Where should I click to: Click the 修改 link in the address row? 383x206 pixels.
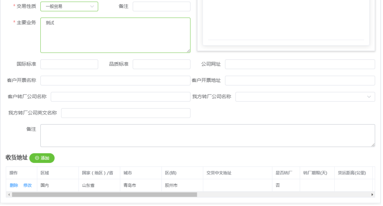pos(28,185)
